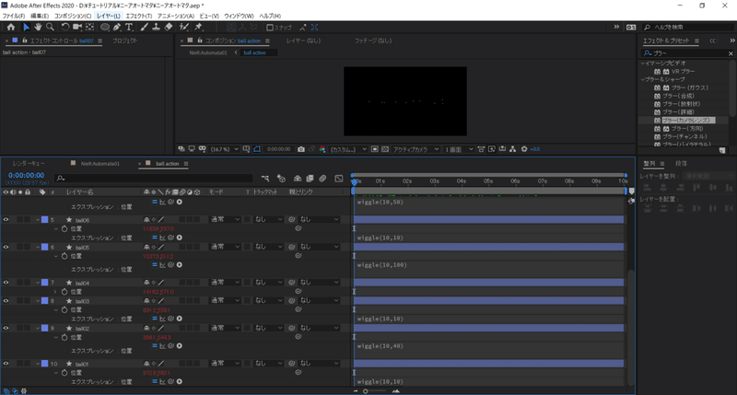The height and width of the screenshot is (395, 737).
Task: Open the composition flowchart icon in the viewer
Action: (x=513, y=149)
